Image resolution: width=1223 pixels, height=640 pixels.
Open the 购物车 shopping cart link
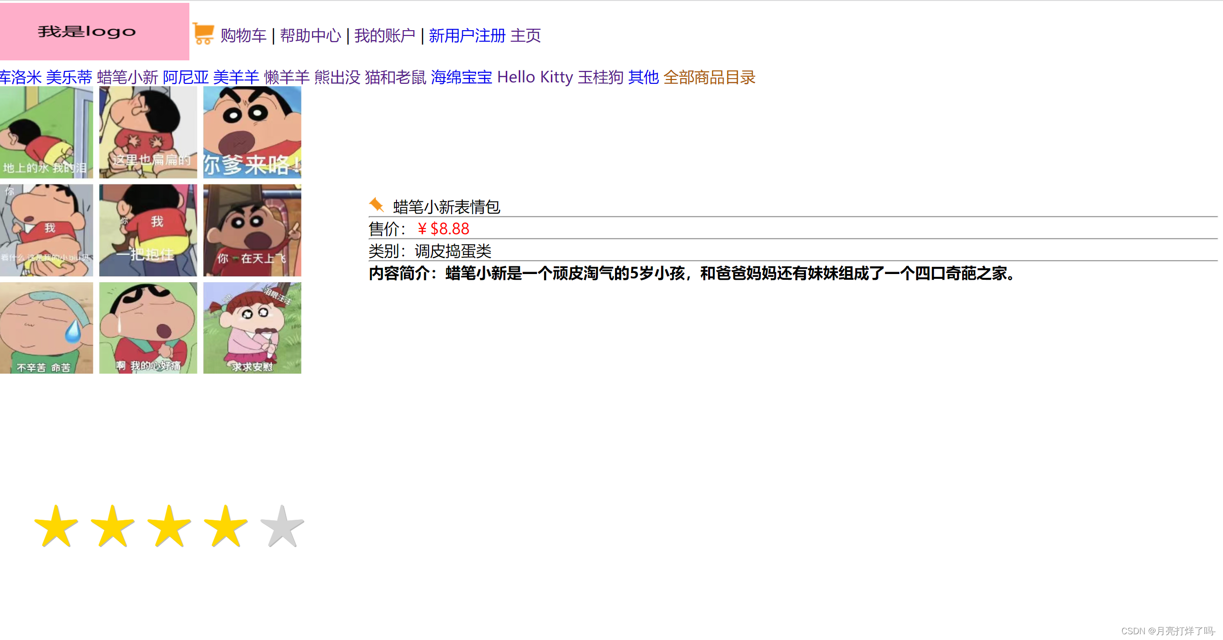(243, 35)
